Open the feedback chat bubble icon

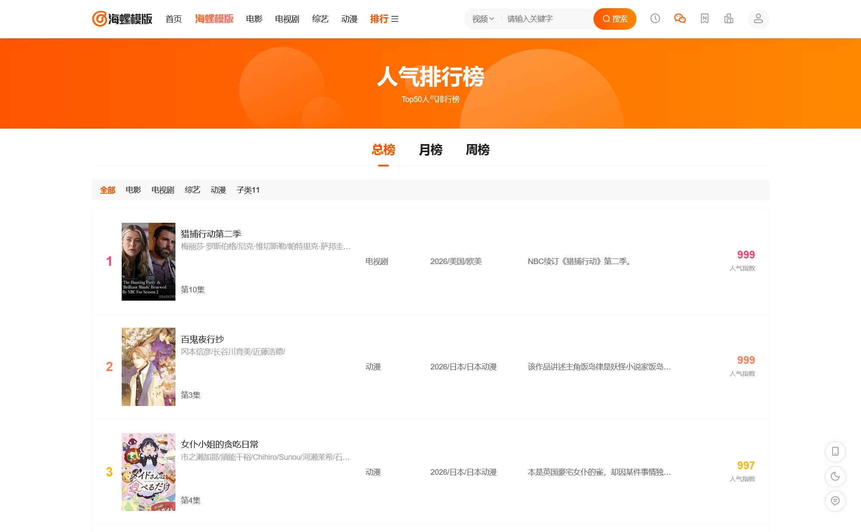[x=835, y=501]
